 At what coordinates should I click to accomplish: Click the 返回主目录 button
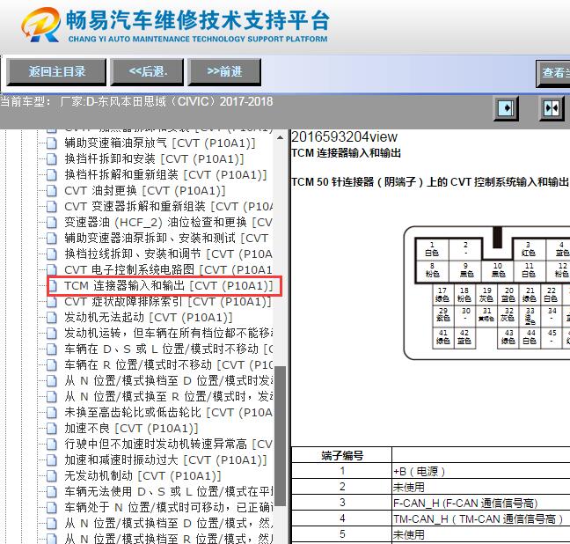(x=56, y=71)
